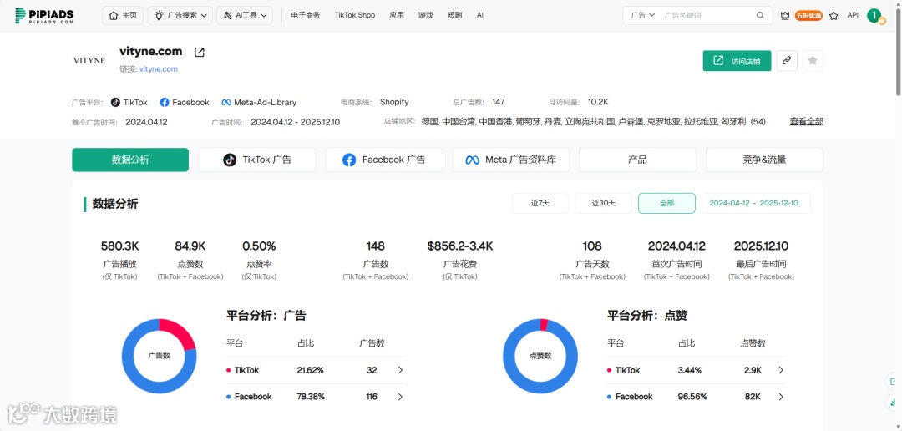
Task: Open the vityne.com blue link
Action: 158,69
